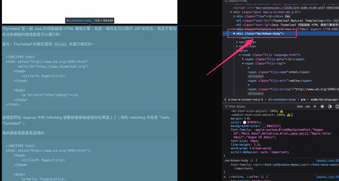Viewport: 339px width, 181px height.
Task: Collapse the div class post max-w-screen-md node
Action: [231, 12]
